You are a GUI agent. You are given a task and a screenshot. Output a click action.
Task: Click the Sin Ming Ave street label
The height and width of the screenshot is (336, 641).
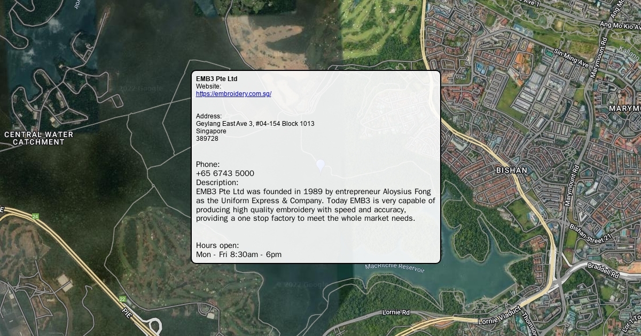(x=571, y=59)
